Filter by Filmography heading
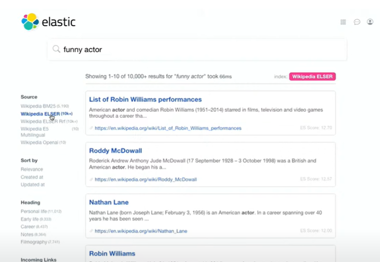Viewport: 380px width, 262px height. coord(40,242)
